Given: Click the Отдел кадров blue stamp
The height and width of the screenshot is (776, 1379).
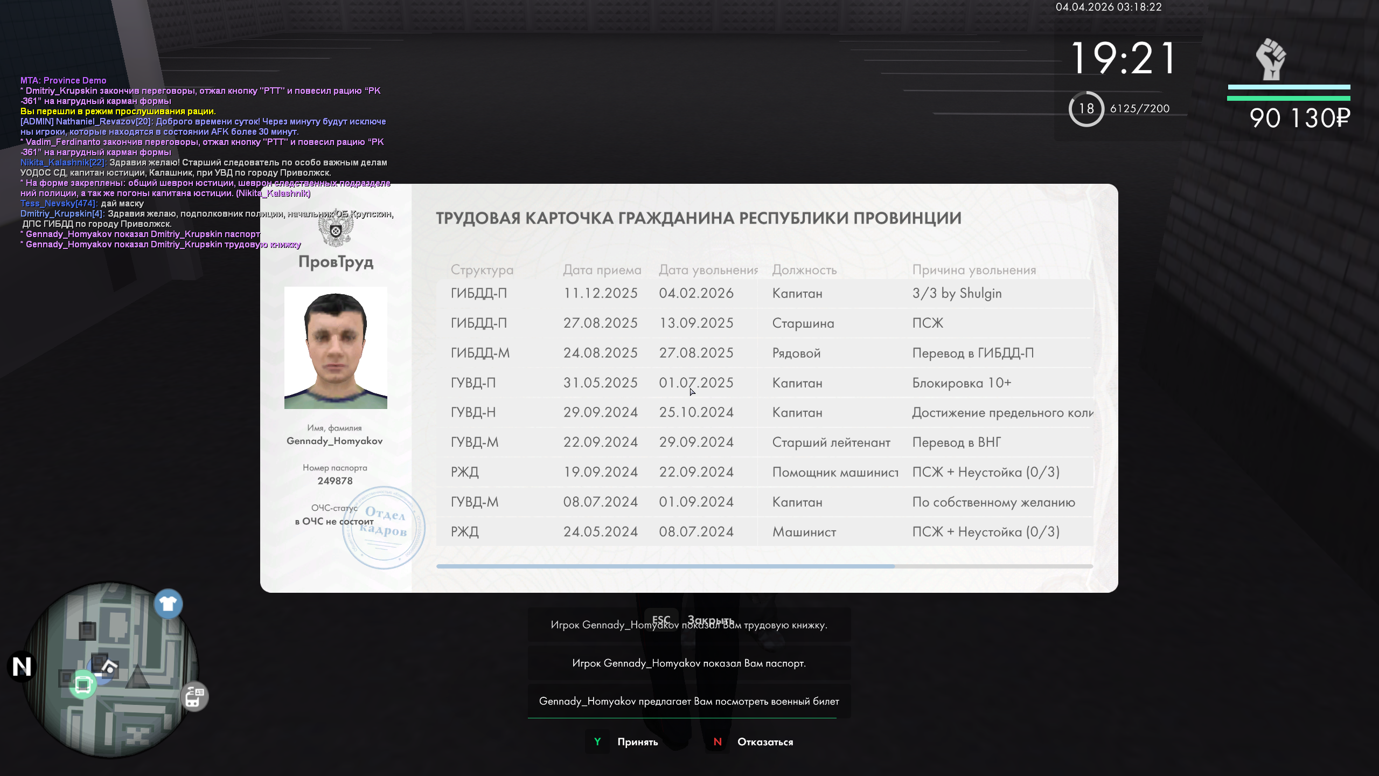Looking at the screenshot, I should pos(384,527).
